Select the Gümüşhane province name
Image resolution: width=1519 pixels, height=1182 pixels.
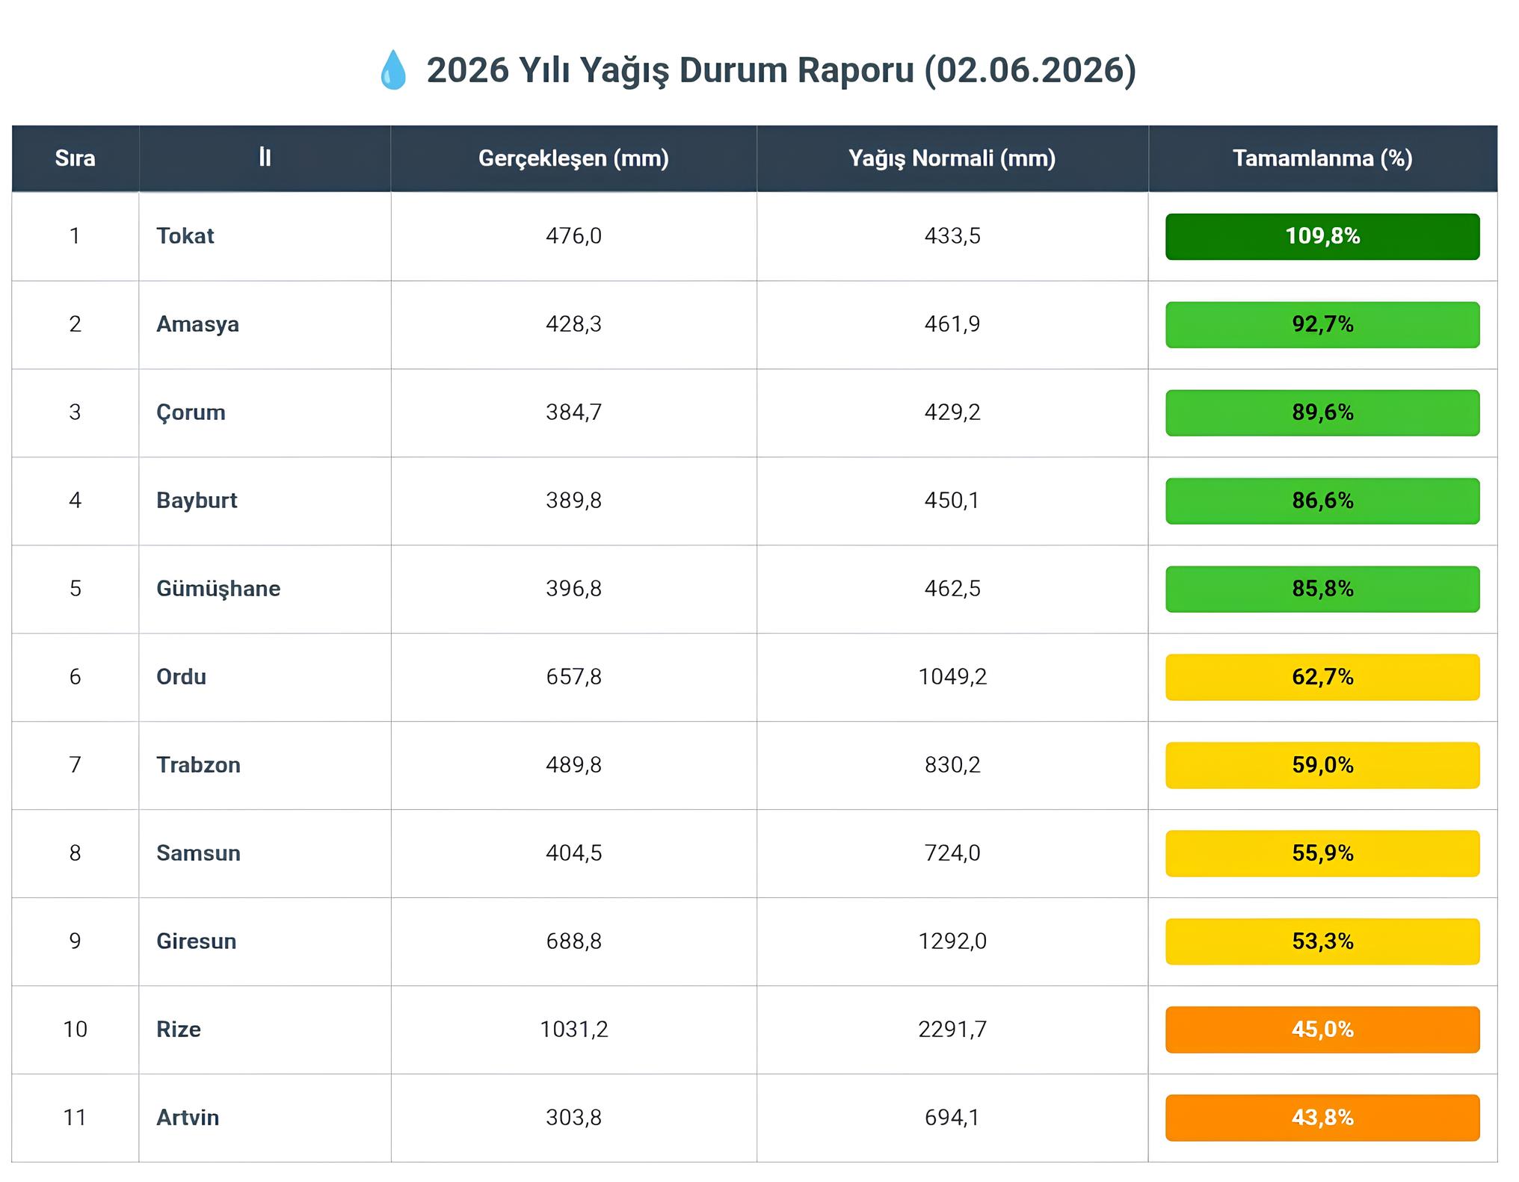pos(218,589)
